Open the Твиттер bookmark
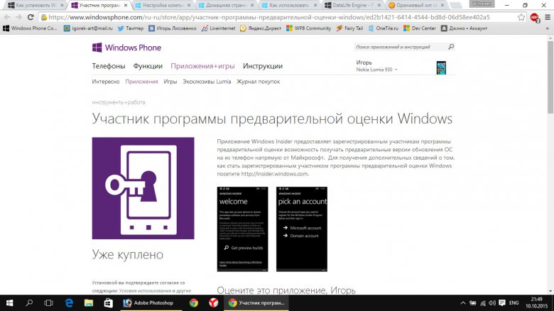This screenshot has height=311, width=554. coord(131,28)
